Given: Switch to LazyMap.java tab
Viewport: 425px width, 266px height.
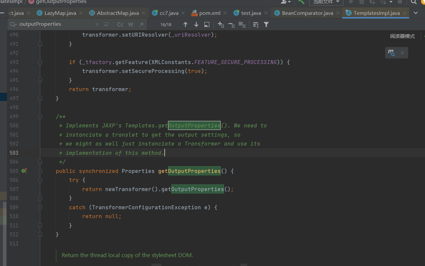Looking at the screenshot, I should coord(60,13).
